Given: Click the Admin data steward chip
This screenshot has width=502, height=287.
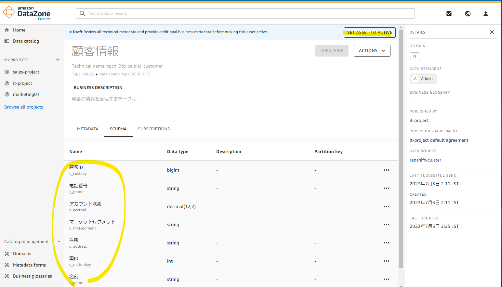Looking at the screenshot, I should pos(423,79).
